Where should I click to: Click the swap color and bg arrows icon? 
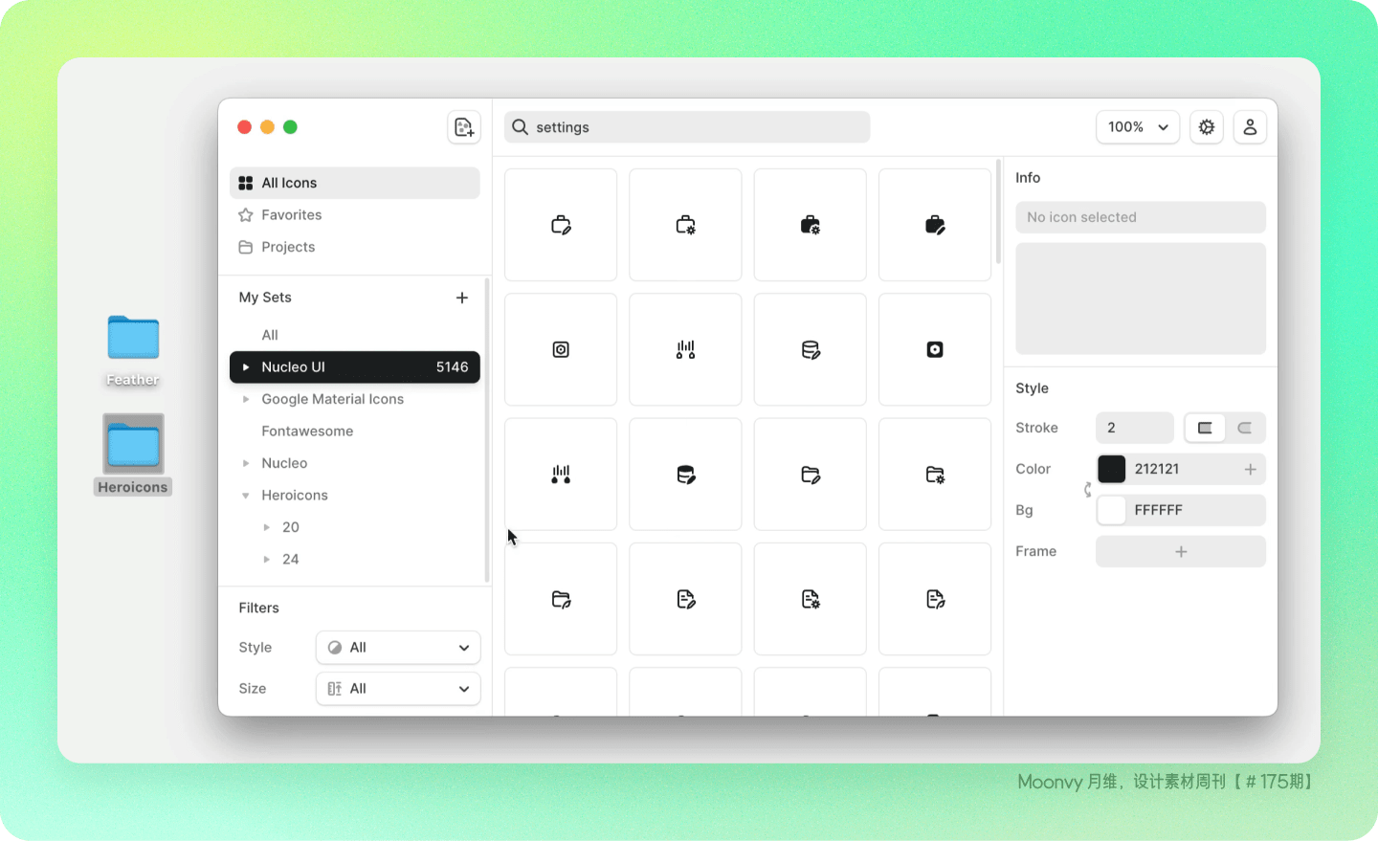pos(1088,490)
